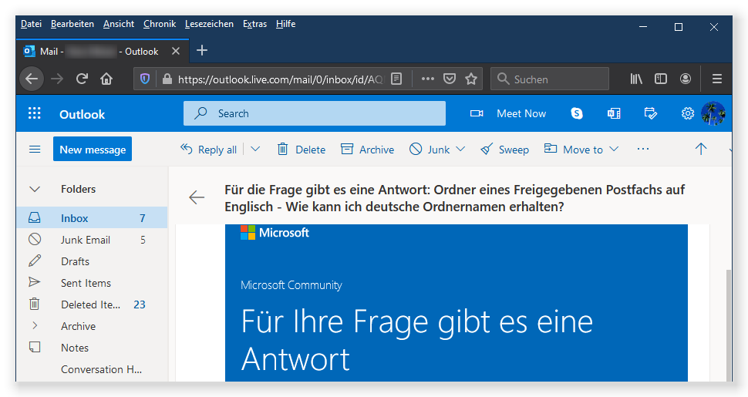Select the Mail - Outlook browser tab
The height and width of the screenshot is (397, 748).
point(103,51)
